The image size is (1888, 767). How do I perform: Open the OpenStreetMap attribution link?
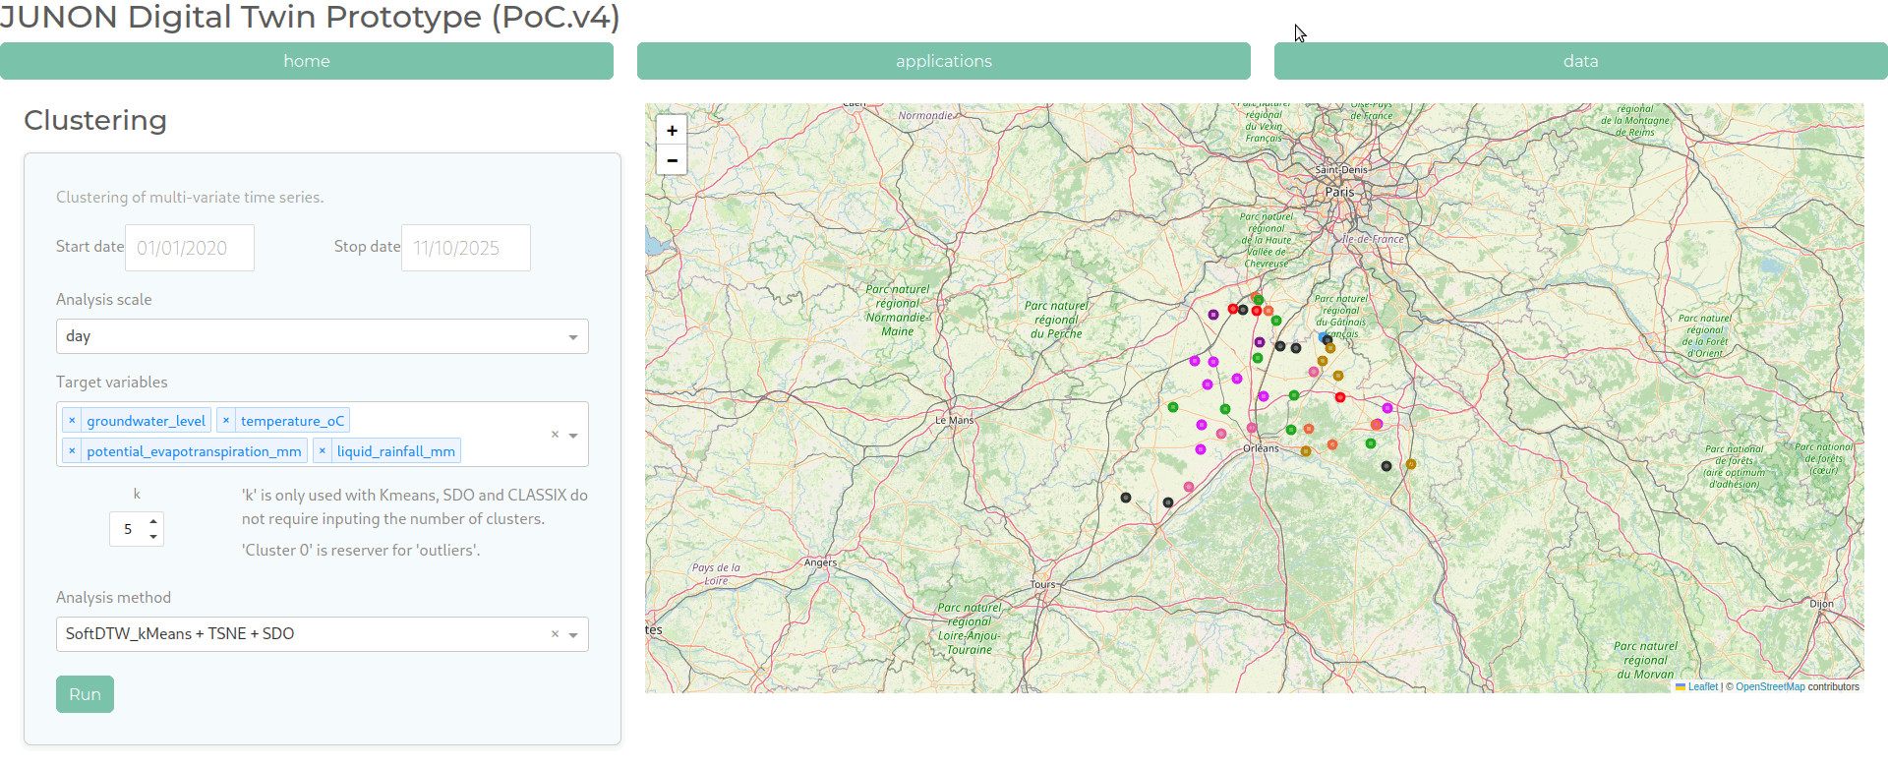(1770, 687)
